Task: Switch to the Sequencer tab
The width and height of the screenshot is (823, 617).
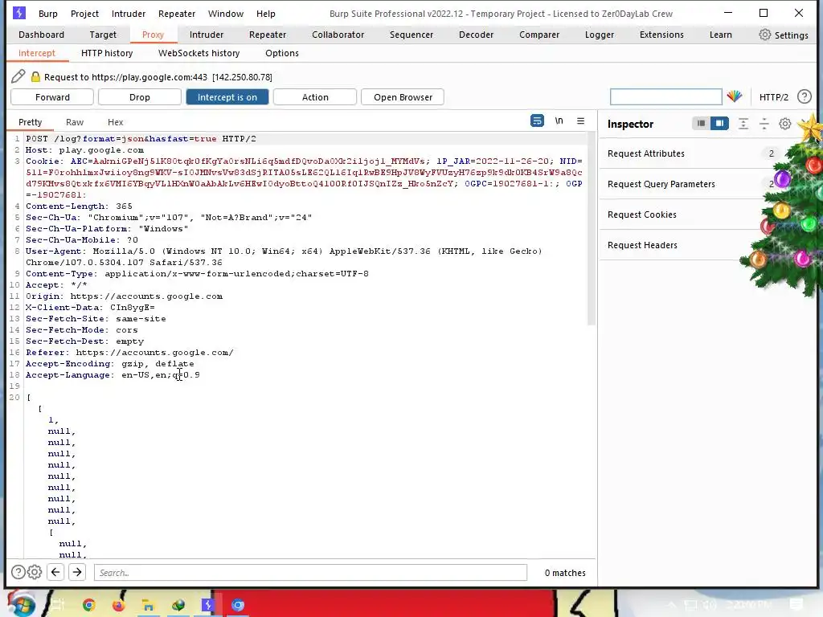Action: coord(411,35)
